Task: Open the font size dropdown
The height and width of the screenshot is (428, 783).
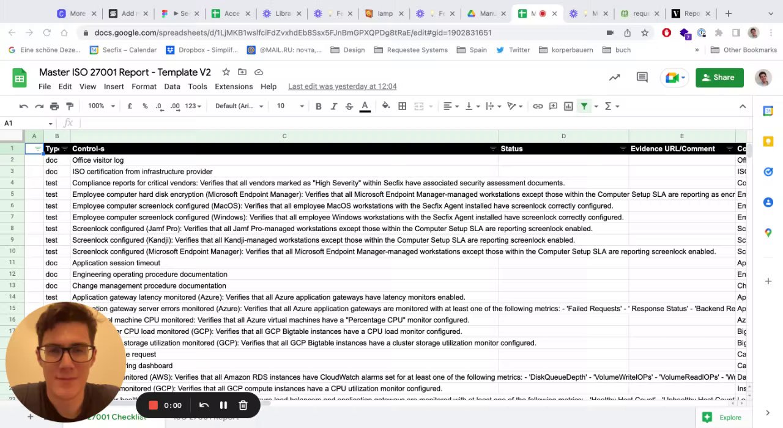Action: (x=290, y=106)
